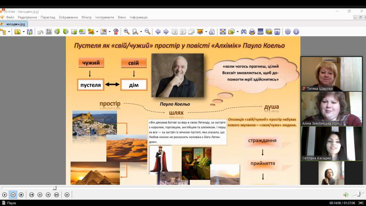Open the Вікно menu
366x206 pixels.
point(122,17)
